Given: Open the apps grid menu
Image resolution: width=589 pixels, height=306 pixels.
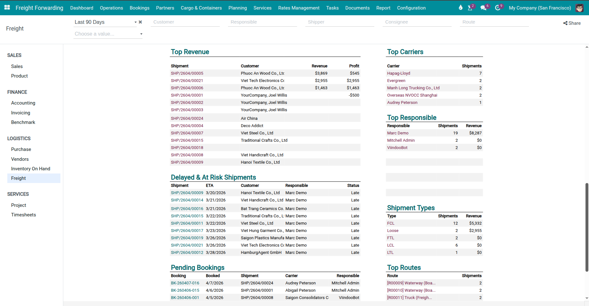Looking at the screenshot, I should point(7,7).
